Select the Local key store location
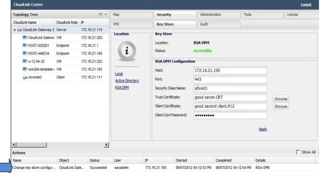Viewport: 320px width, 173px height. 119,74
